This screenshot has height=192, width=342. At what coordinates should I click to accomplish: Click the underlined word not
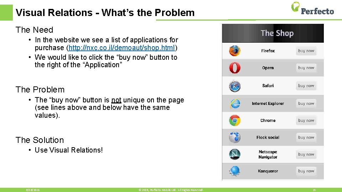pos(116,100)
